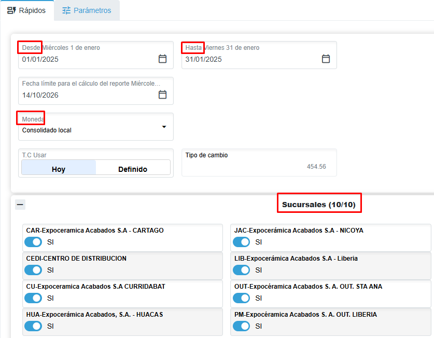Collapse the Sucursales section

20,205
